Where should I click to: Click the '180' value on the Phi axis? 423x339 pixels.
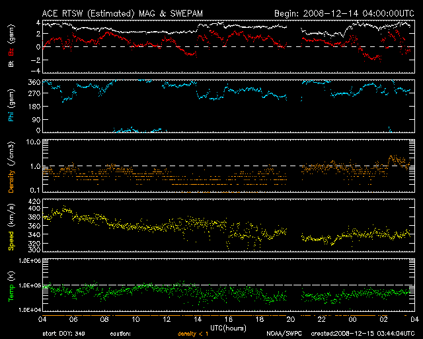34,107
